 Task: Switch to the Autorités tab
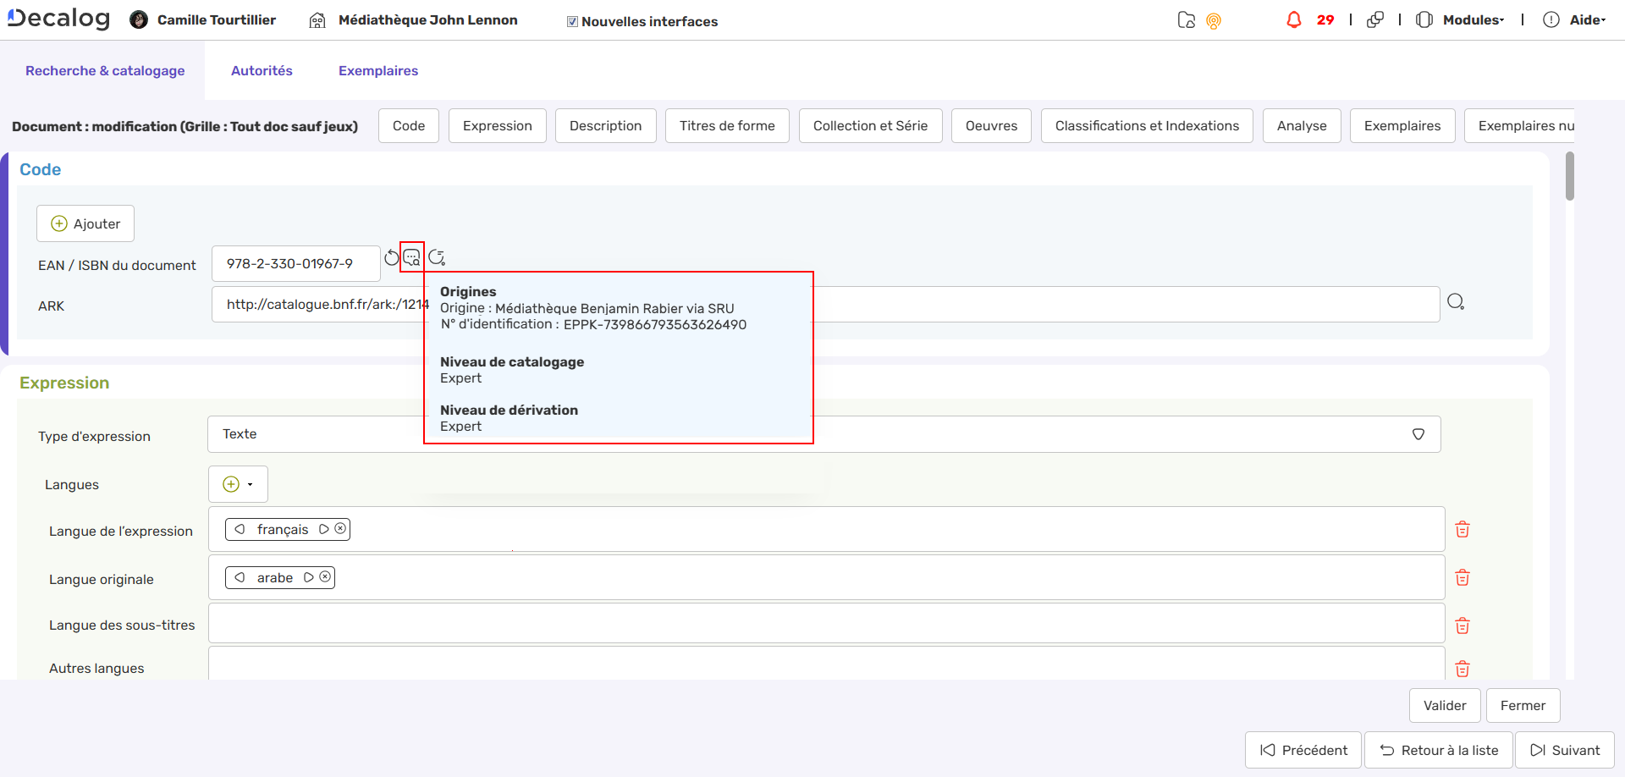click(x=262, y=70)
